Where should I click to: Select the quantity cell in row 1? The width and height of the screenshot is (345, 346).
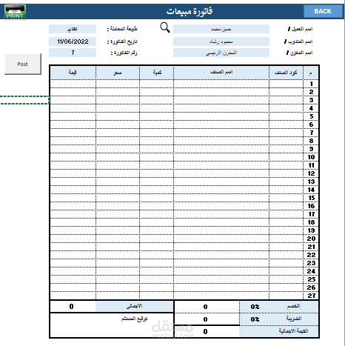click(x=157, y=84)
